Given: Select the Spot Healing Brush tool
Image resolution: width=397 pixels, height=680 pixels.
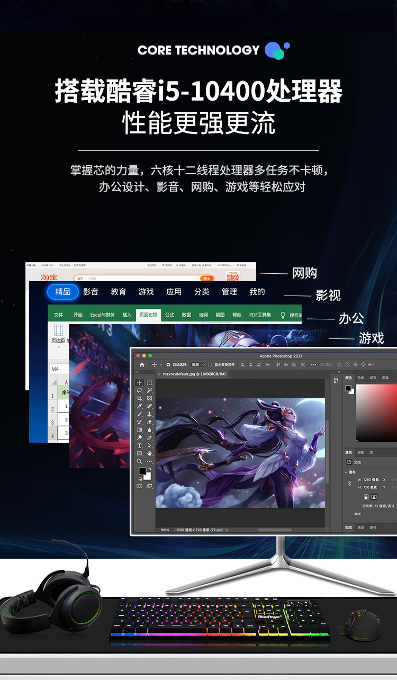Looking at the screenshot, I should 149,406.
